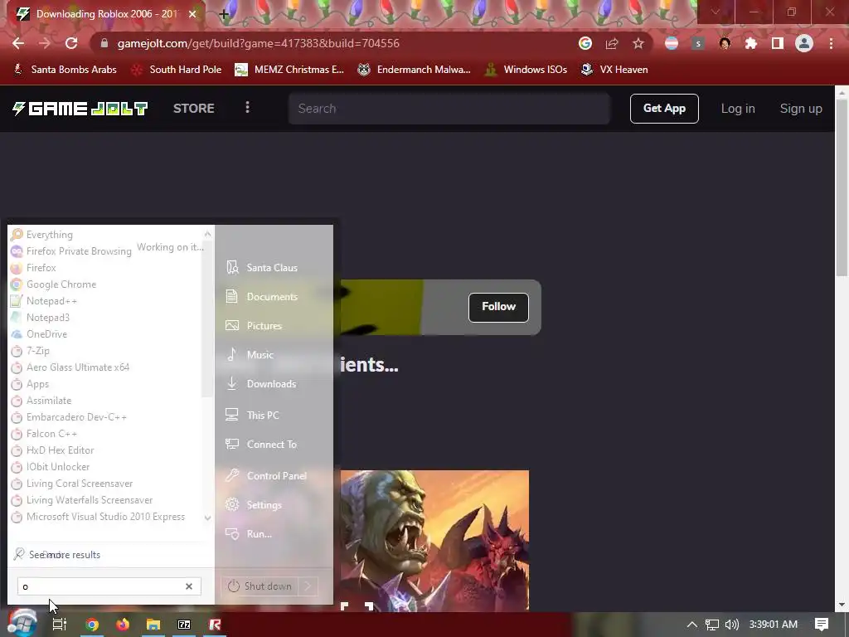This screenshot has width=849, height=637.
Task: Open the VX Heaven bookmark
Action: (x=614, y=70)
